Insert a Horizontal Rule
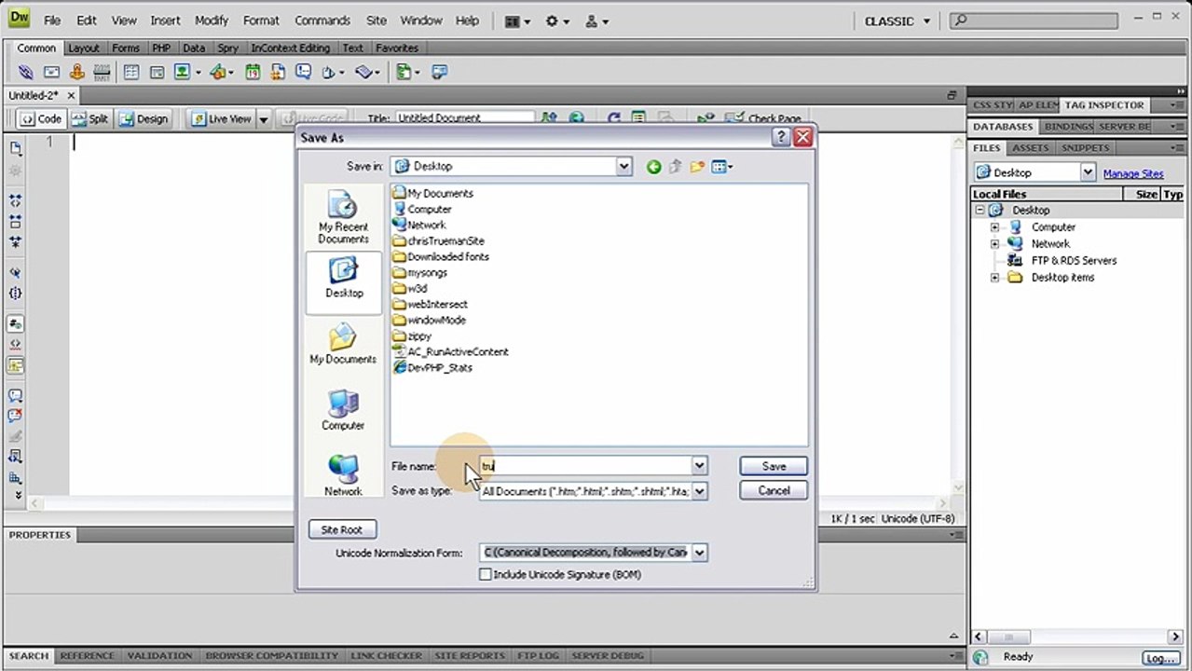Viewport: 1192px width, 671px height. point(102,72)
